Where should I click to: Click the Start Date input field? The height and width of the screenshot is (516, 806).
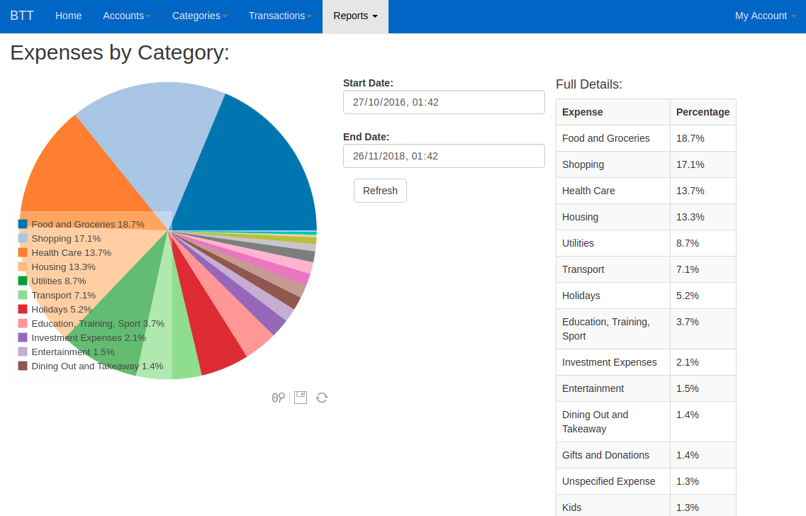tap(444, 102)
